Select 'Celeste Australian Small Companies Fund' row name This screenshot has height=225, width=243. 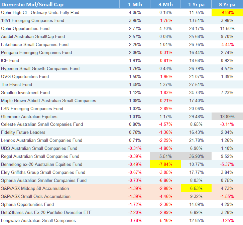[42, 125]
